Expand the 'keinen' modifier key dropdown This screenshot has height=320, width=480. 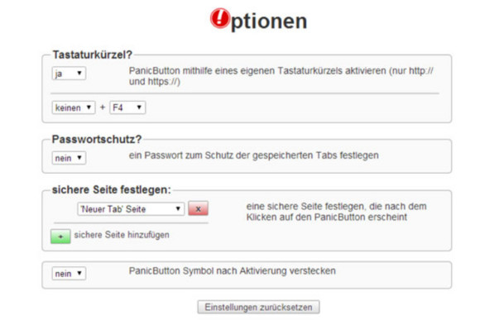pyautogui.click(x=74, y=107)
